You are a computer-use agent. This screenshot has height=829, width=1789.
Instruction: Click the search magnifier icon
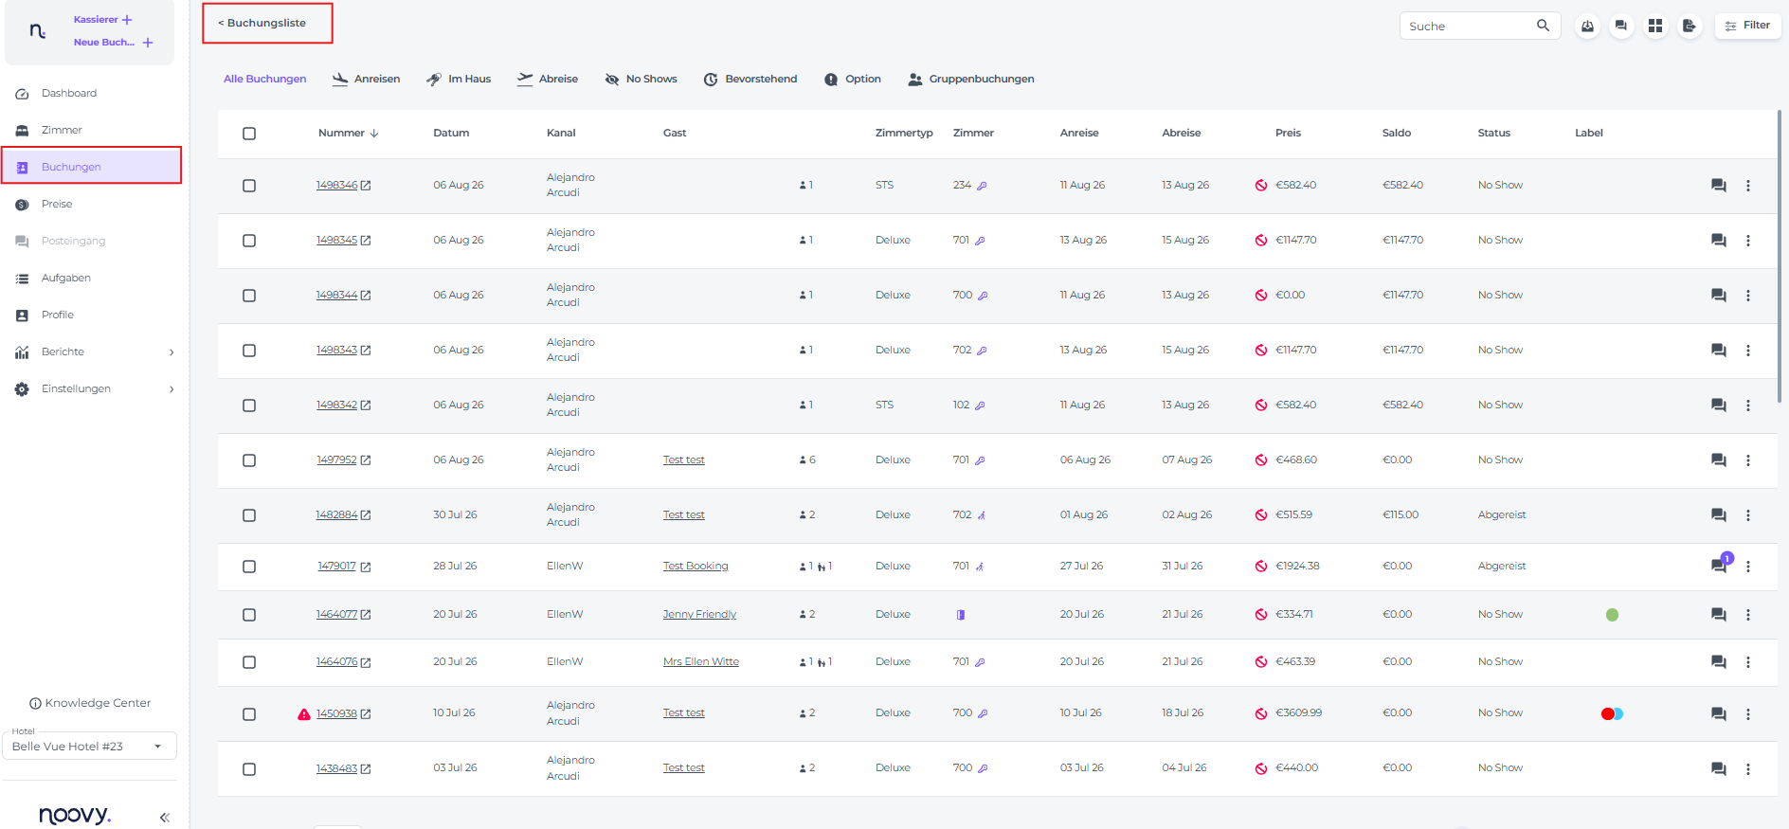tap(1543, 26)
